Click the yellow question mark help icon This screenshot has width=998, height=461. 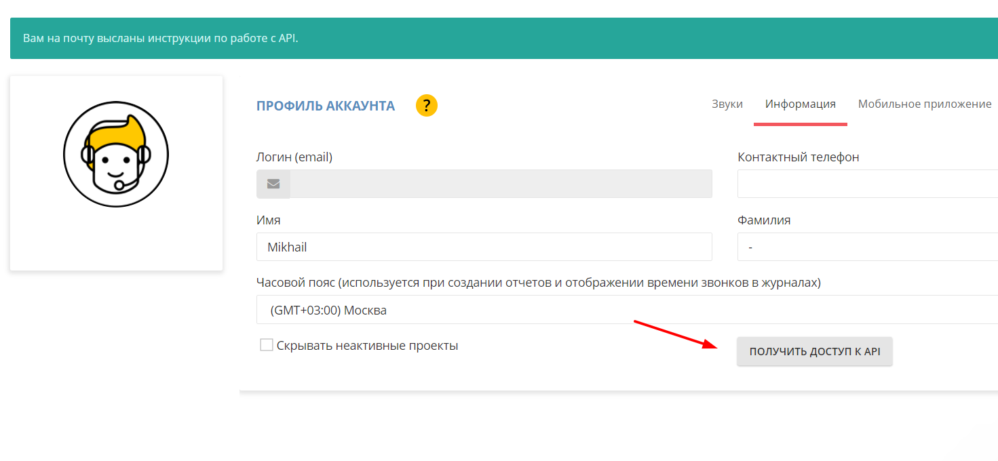(x=427, y=106)
